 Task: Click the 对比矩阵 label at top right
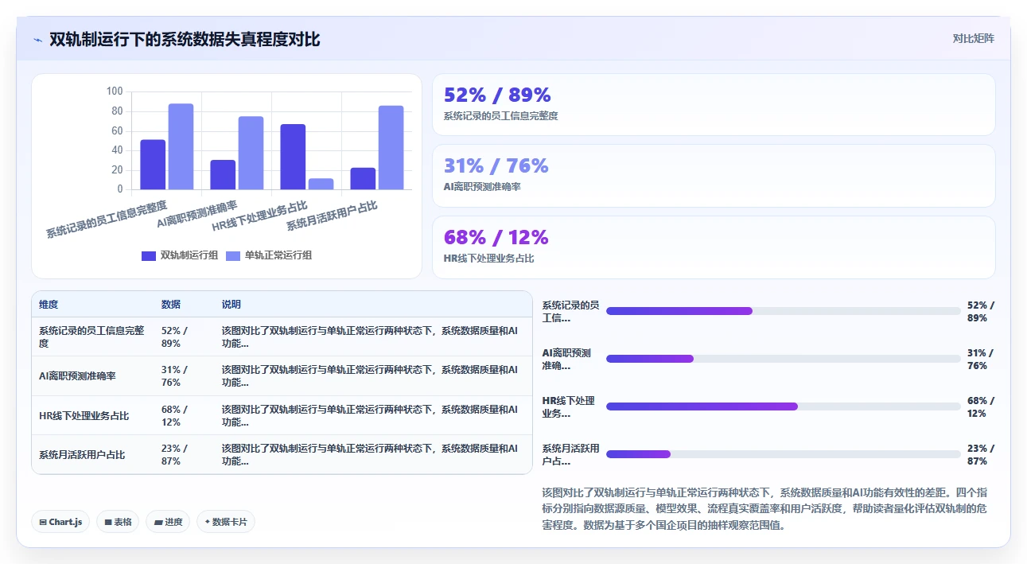[974, 38]
